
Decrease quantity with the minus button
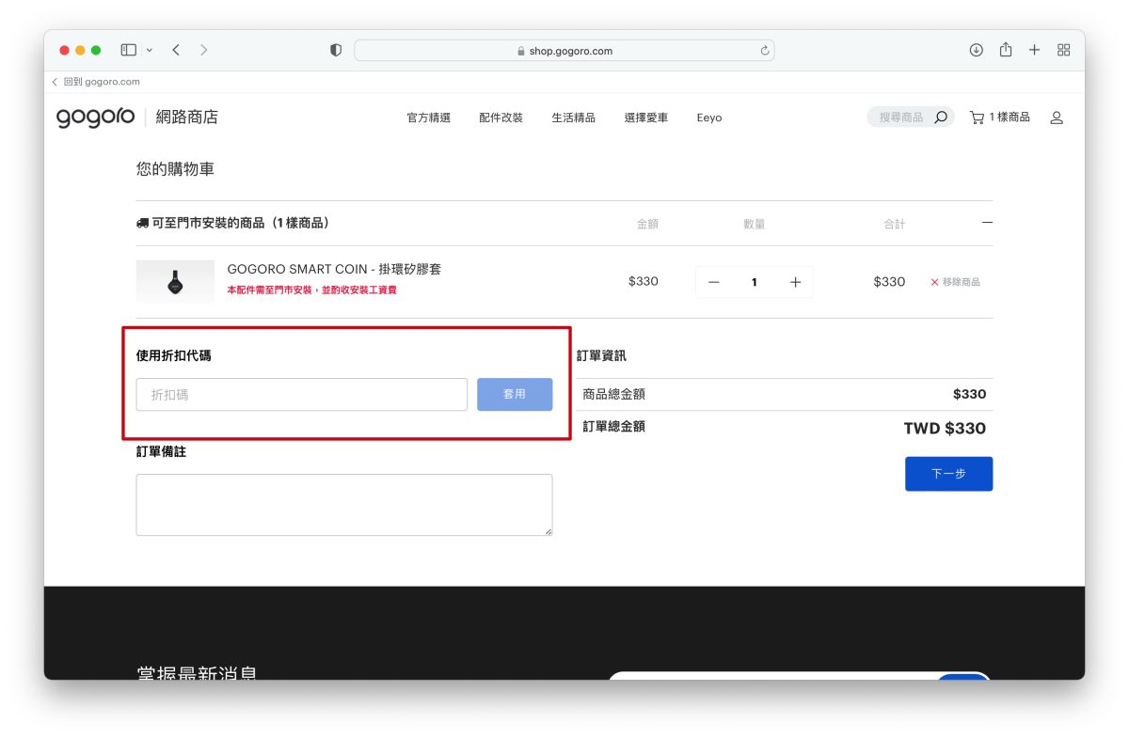(714, 282)
